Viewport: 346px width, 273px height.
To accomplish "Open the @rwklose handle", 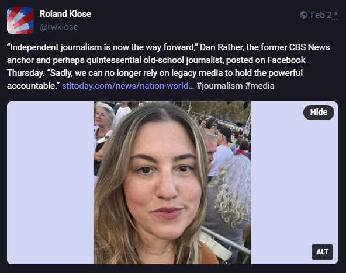I will pos(58,27).
